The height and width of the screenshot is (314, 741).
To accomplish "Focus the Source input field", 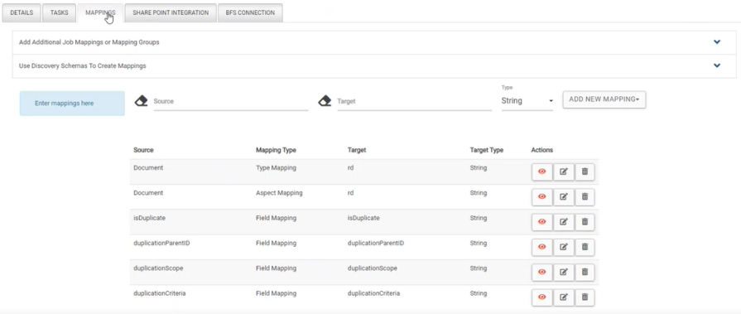I will coord(231,101).
